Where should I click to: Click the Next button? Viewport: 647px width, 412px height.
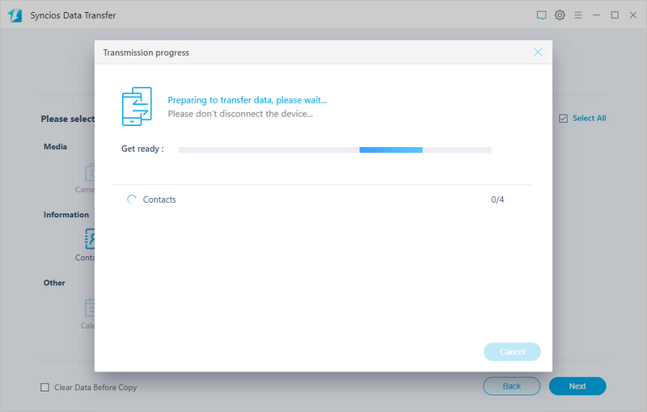[577, 386]
